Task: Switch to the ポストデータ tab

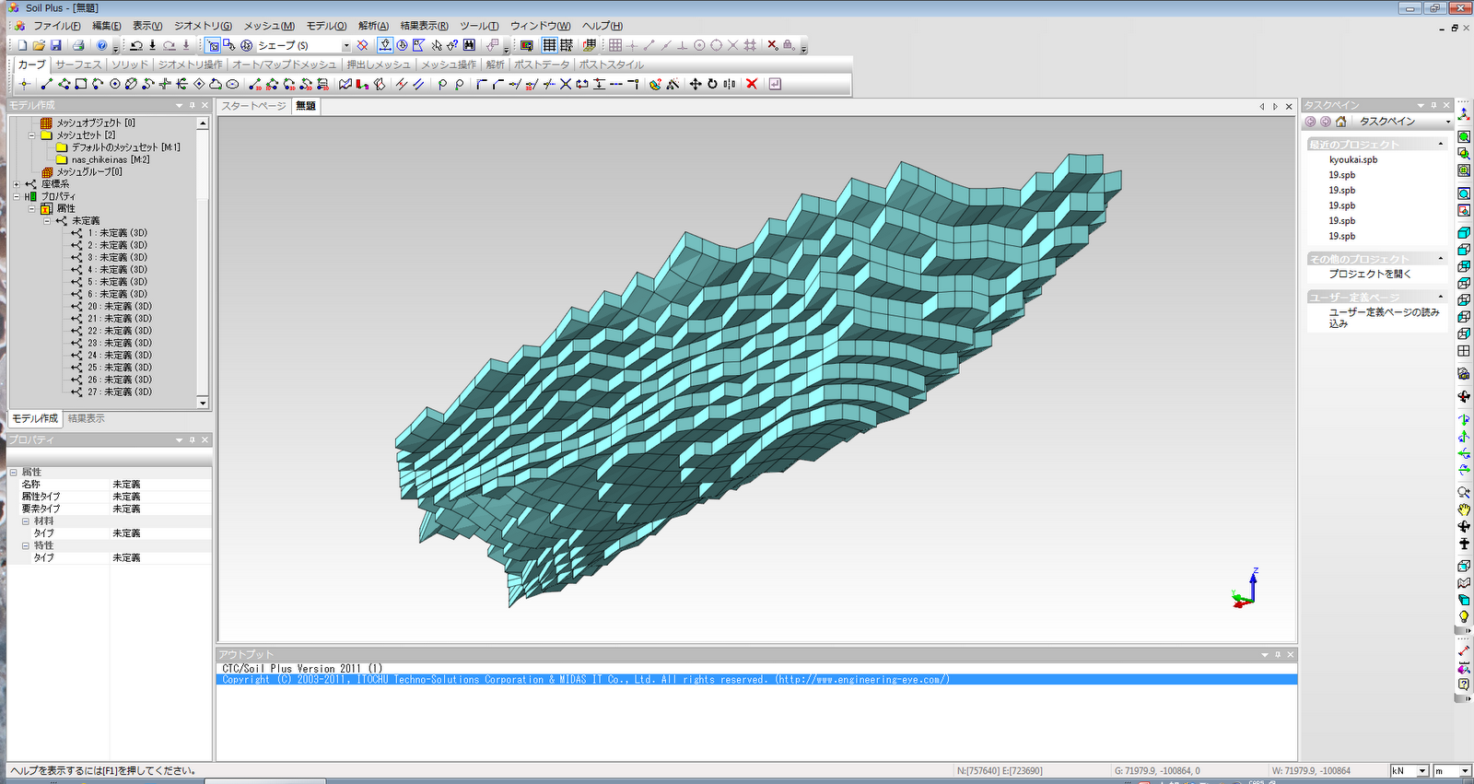Action: pyautogui.click(x=542, y=64)
